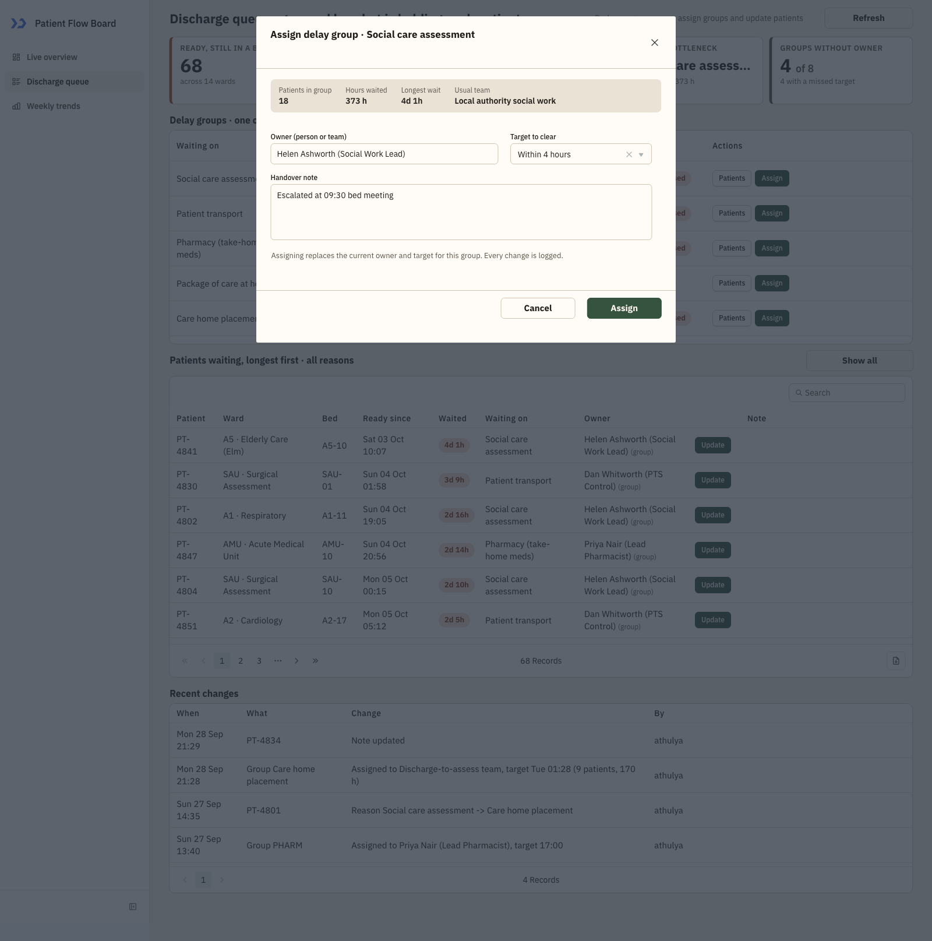
Task: Close the Assign delay group dialog
Action: [x=655, y=43]
